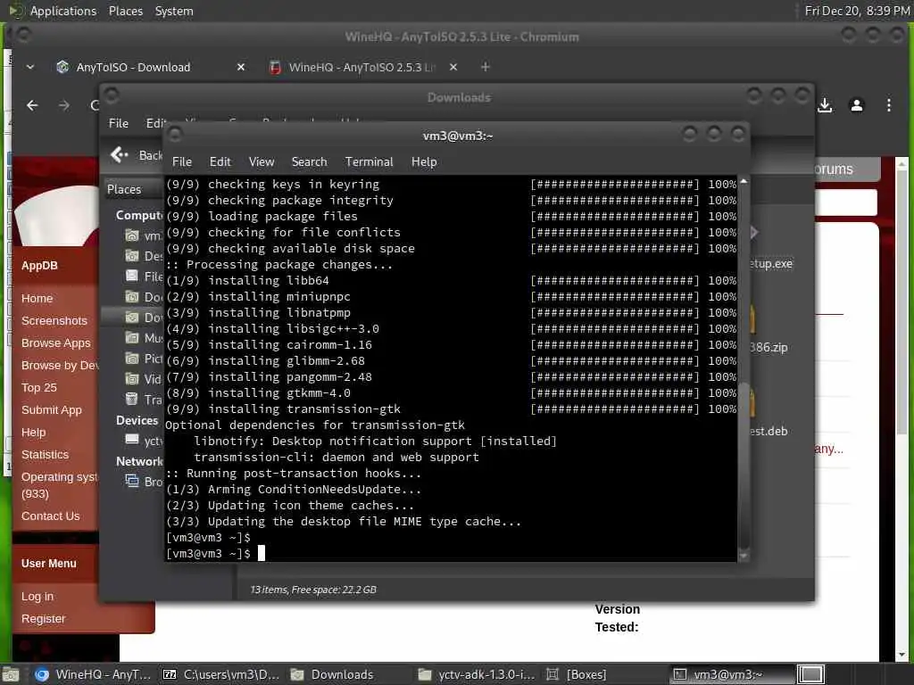Viewport: 914px width, 685px height.
Task: Click the terminal scrollbar down arrow
Action: tap(744, 557)
